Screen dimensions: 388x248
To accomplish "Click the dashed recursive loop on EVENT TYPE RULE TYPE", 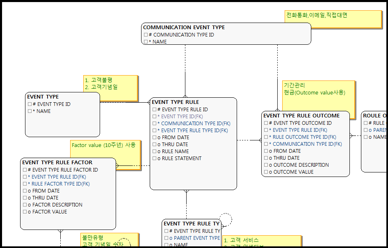I will coord(226,219).
